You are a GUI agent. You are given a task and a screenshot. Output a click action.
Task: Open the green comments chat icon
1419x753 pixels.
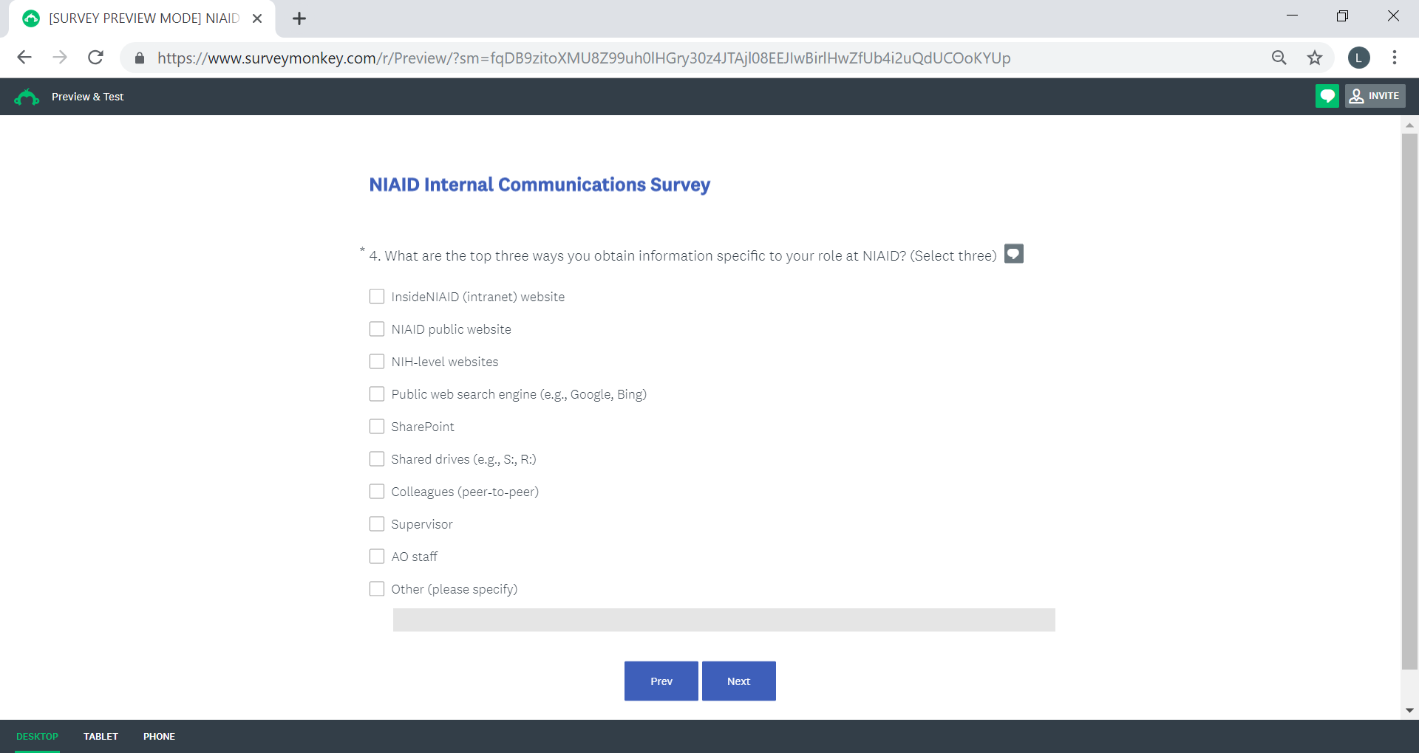1327,96
